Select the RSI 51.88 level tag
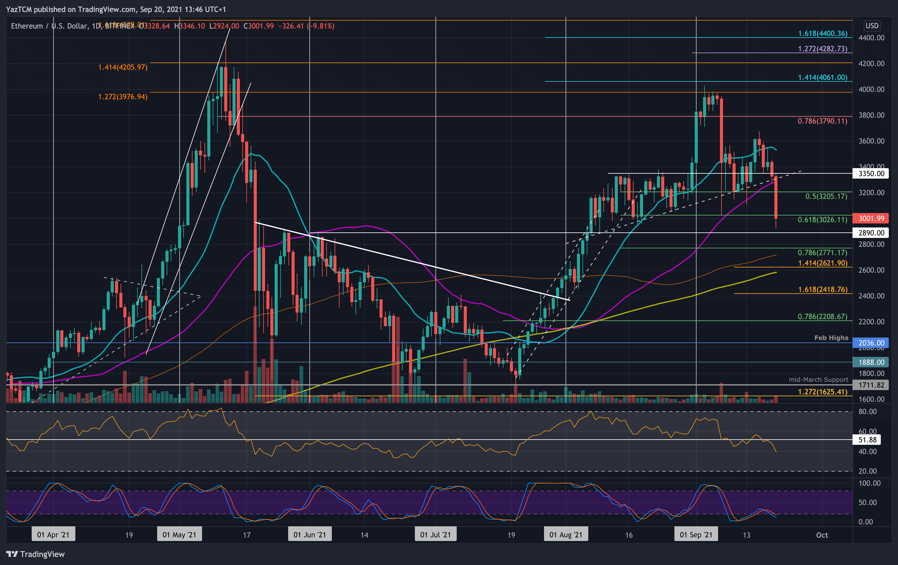The image size is (898, 565). point(867,440)
